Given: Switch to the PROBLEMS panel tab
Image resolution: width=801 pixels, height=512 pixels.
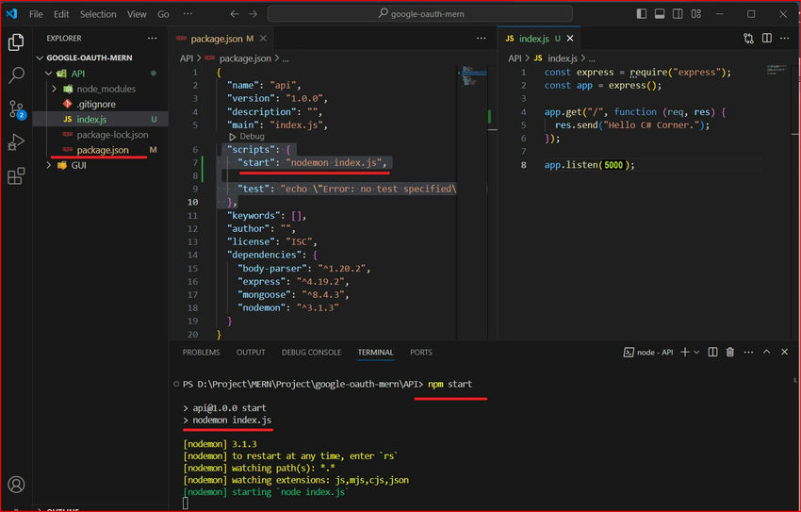Looking at the screenshot, I should [202, 352].
